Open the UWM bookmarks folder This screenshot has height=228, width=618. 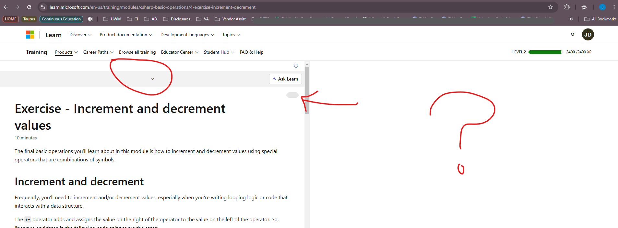[x=112, y=19]
